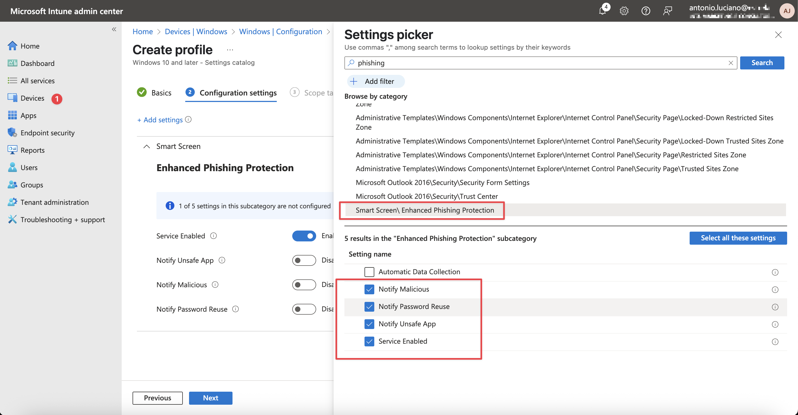Open the help question mark icon
The width and height of the screenshot is (798, 415).
point(646,11)
